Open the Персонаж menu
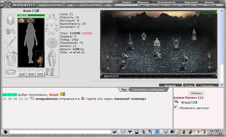This screenshot has width=226, height=137. tap(191, 2)
